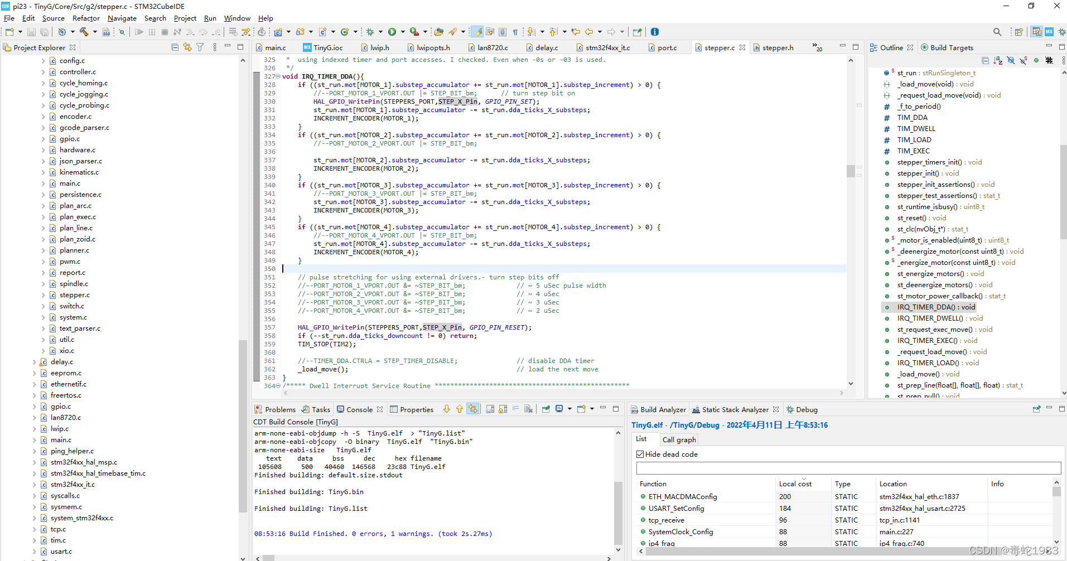Expand the delay.c tree node

coord(34,361)
